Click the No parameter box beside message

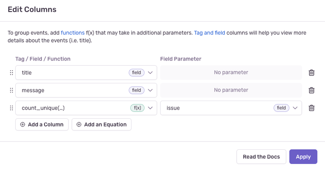point(231,90)
